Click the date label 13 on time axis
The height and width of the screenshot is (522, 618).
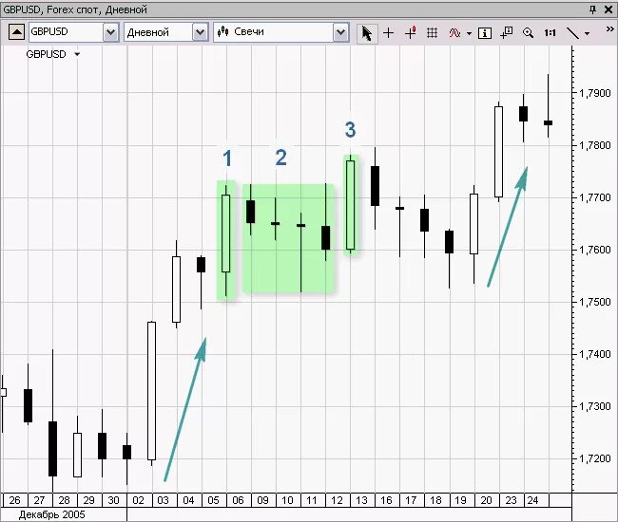[x=361, y=500]
